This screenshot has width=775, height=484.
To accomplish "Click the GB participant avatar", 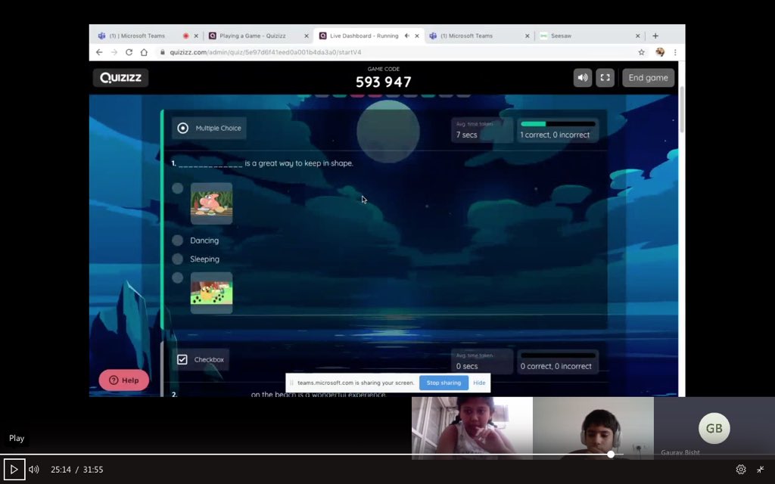I will point(714,428).
